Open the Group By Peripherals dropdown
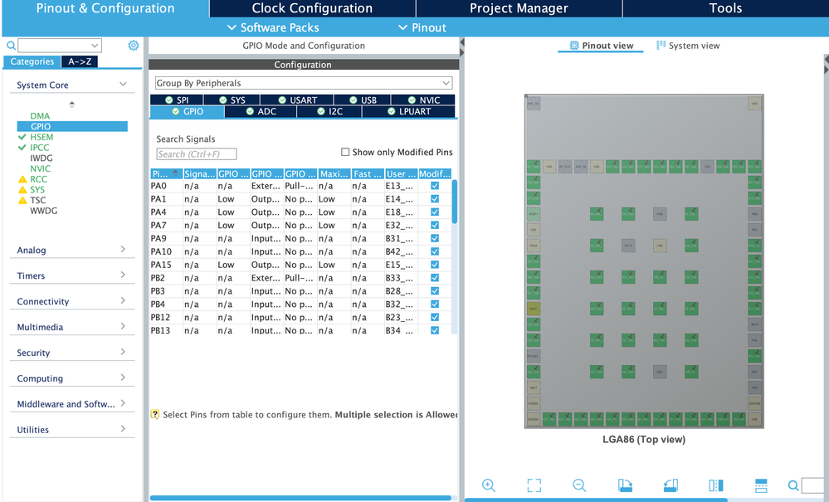 [304, 83]
